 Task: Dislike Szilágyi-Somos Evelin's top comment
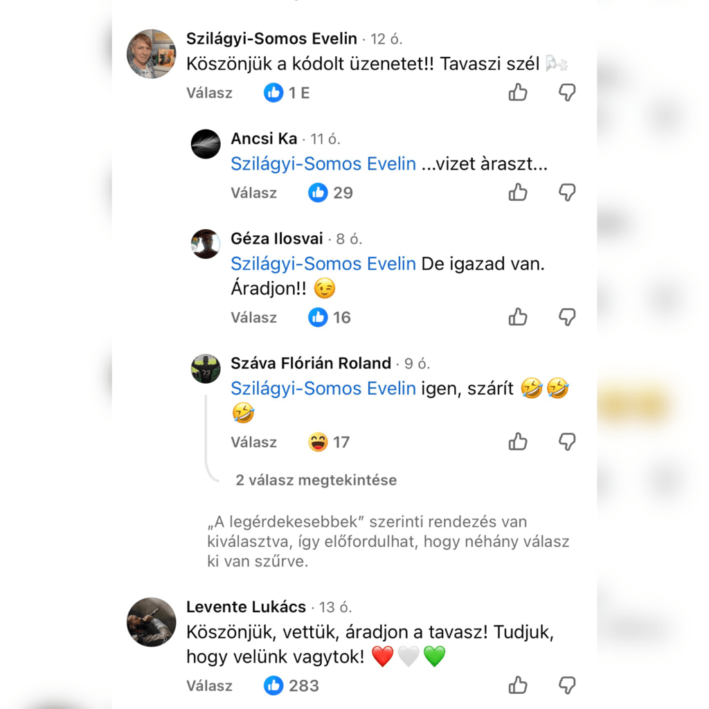pos(567,92)
